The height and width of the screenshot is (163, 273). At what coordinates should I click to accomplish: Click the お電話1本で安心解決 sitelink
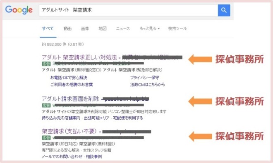tap(69, 78)
